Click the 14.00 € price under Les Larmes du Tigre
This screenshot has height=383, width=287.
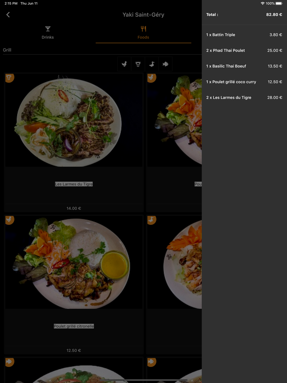click(x=74, y=208)
